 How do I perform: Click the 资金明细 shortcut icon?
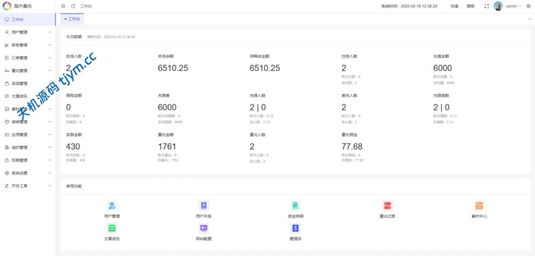click(x=295, y=206)
